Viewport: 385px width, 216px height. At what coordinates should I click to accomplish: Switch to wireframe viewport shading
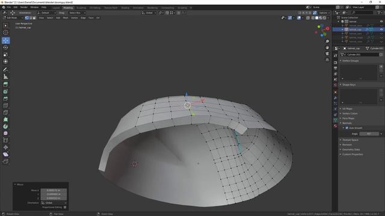coord(313,18)
